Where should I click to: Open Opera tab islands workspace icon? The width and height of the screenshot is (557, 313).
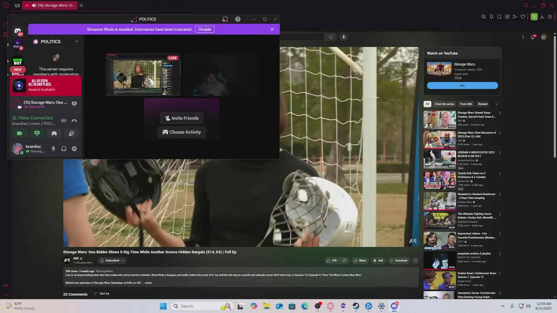click(x=17, y=6)
